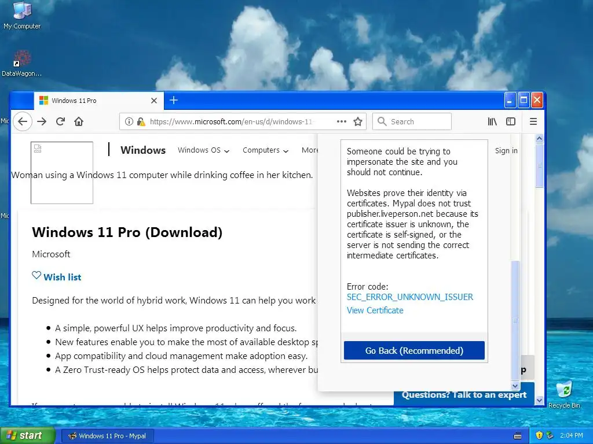Minimize the Mypal browser window
Screen dimensions: 593x444
(x=510, y=101)
